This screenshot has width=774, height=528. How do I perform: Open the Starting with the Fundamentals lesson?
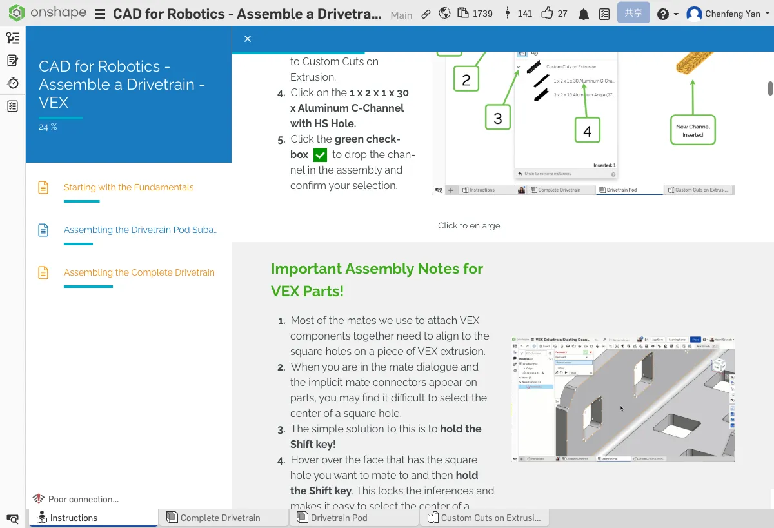(128, 187)
